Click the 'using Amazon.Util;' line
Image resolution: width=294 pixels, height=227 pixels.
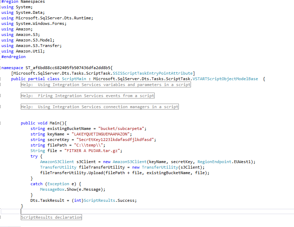23,51
